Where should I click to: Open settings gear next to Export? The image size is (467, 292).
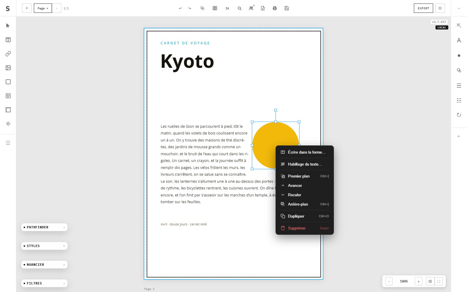pyautogui.click(x=440, y=8)
